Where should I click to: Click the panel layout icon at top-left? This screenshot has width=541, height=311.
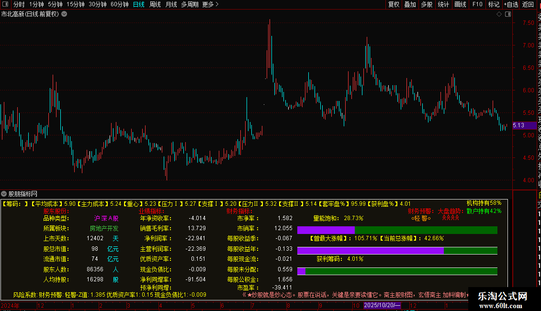5,4
